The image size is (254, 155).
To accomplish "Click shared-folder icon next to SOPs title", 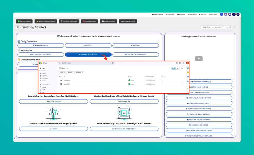I will pyautogui.click(x=68, y=69).
